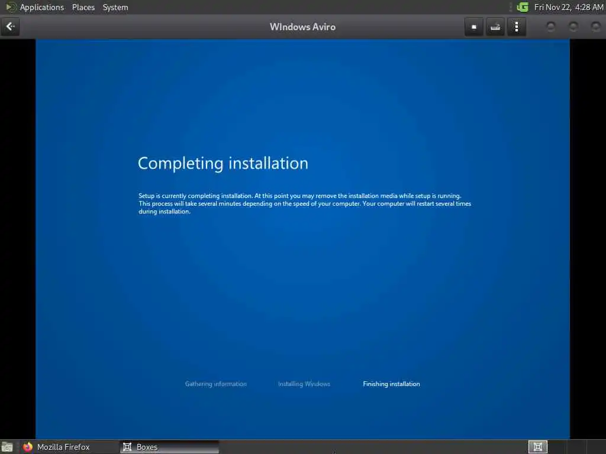This screenshot has width=606, height=454.
Task: Click the setup description paragraph text
Action: (x=305, y=203)
